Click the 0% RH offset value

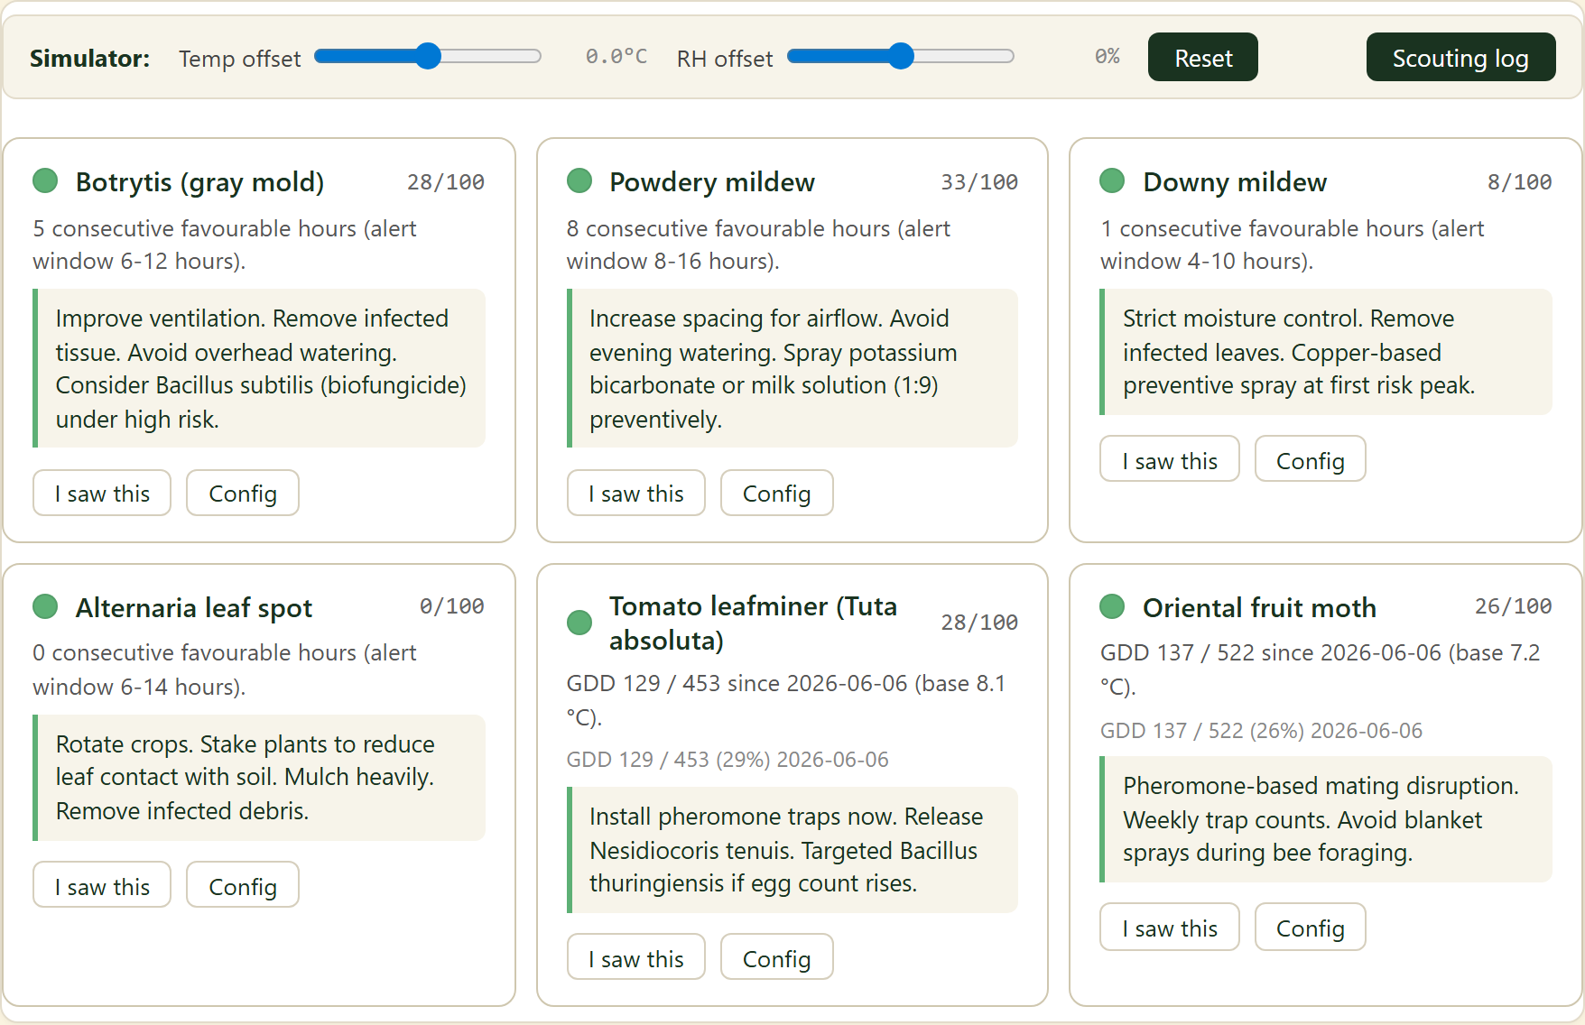pos(1108,57)
